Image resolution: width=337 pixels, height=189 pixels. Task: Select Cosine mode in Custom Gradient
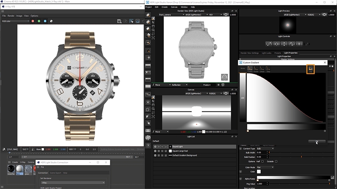coord(250,69)
